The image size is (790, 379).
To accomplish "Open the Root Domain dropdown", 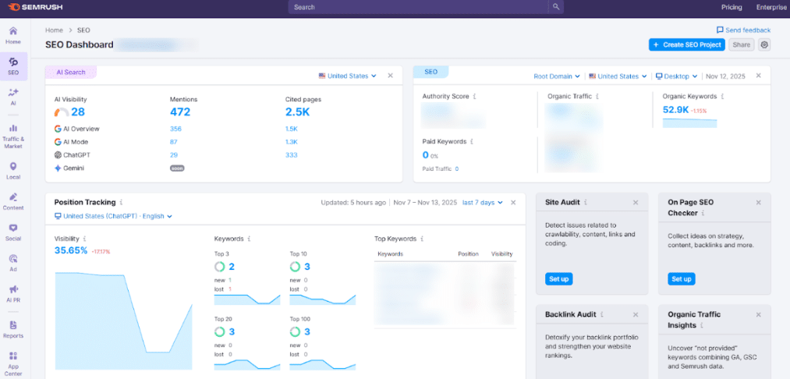I will pyautogui.click(x=557, y=76).
